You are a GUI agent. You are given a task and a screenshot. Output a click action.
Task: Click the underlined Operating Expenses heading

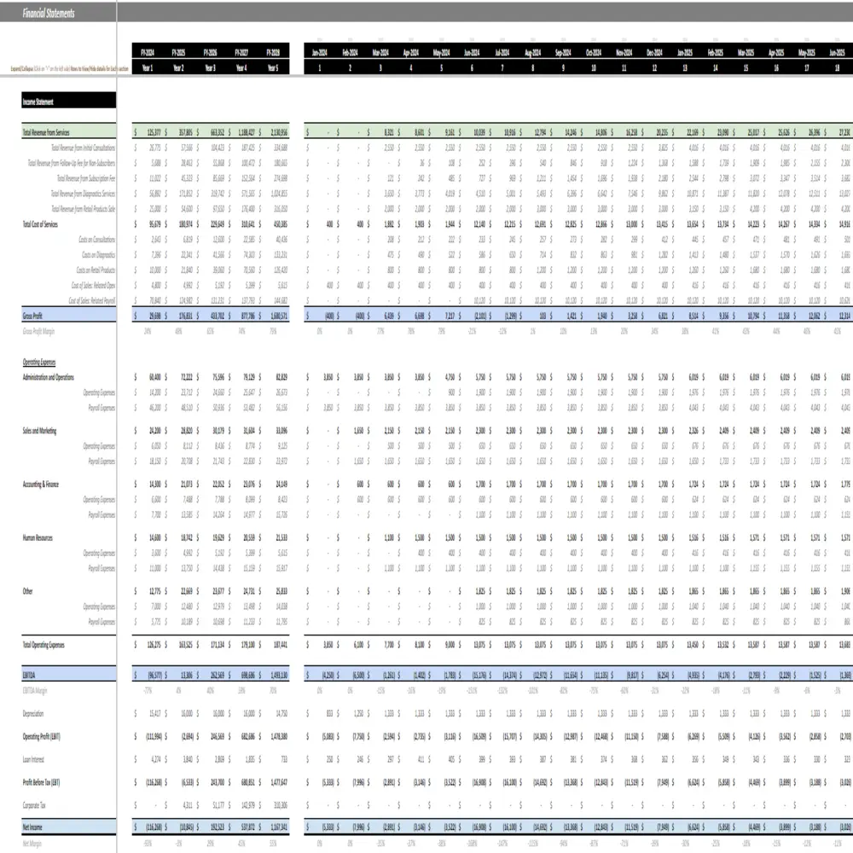click(39, 362)
